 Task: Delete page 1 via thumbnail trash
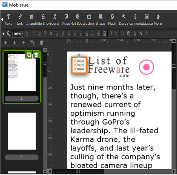[36, 55]
